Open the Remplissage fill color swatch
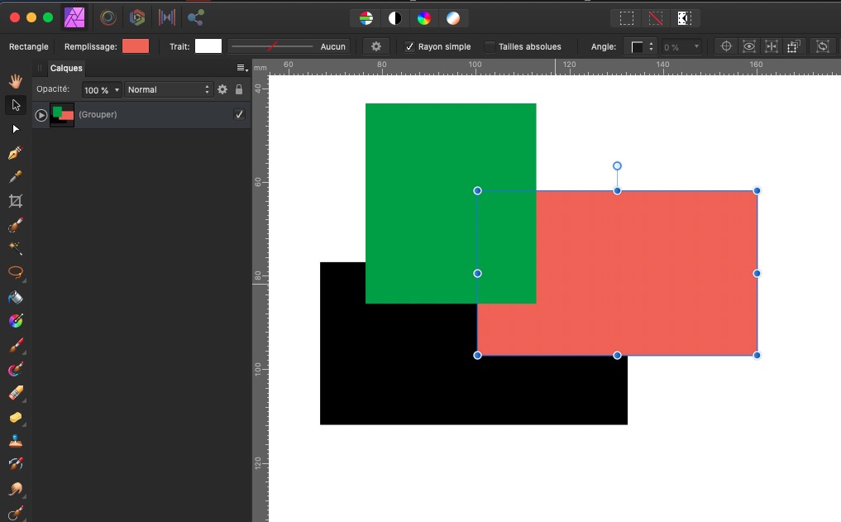Image resolution: width=841 pixels, height=522 pixels. (x=136, y=46)
